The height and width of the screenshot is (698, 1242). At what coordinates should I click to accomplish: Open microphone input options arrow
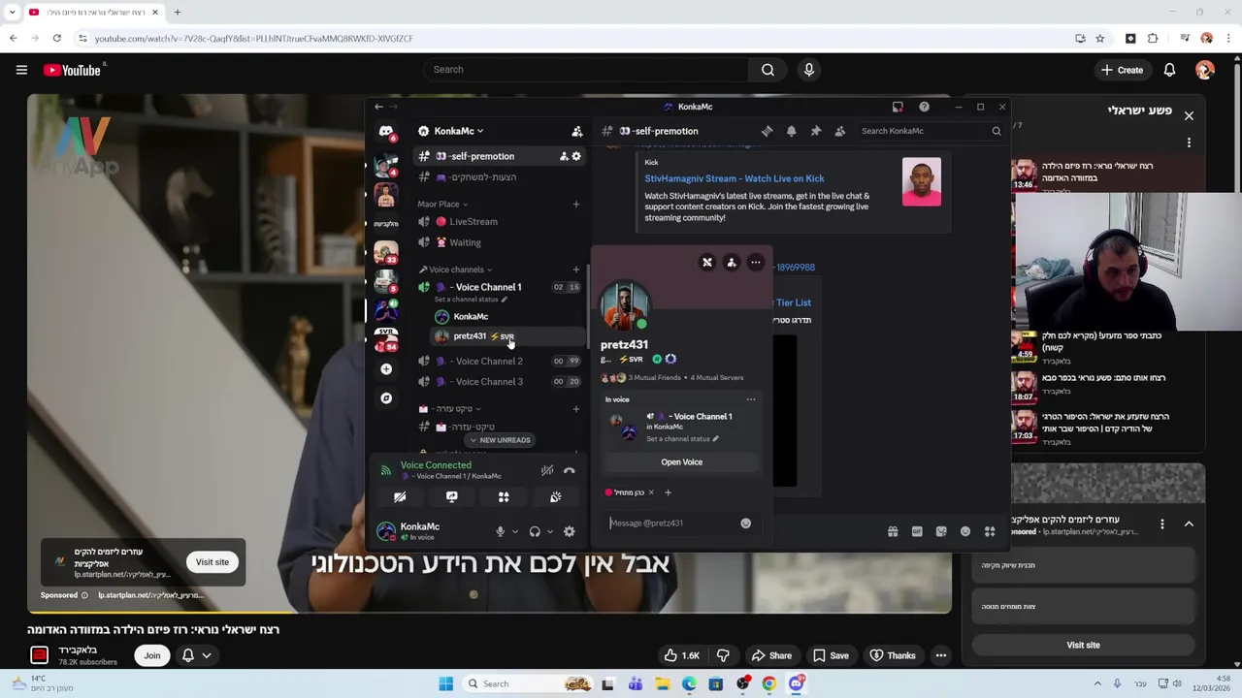[x=515, y=531]
